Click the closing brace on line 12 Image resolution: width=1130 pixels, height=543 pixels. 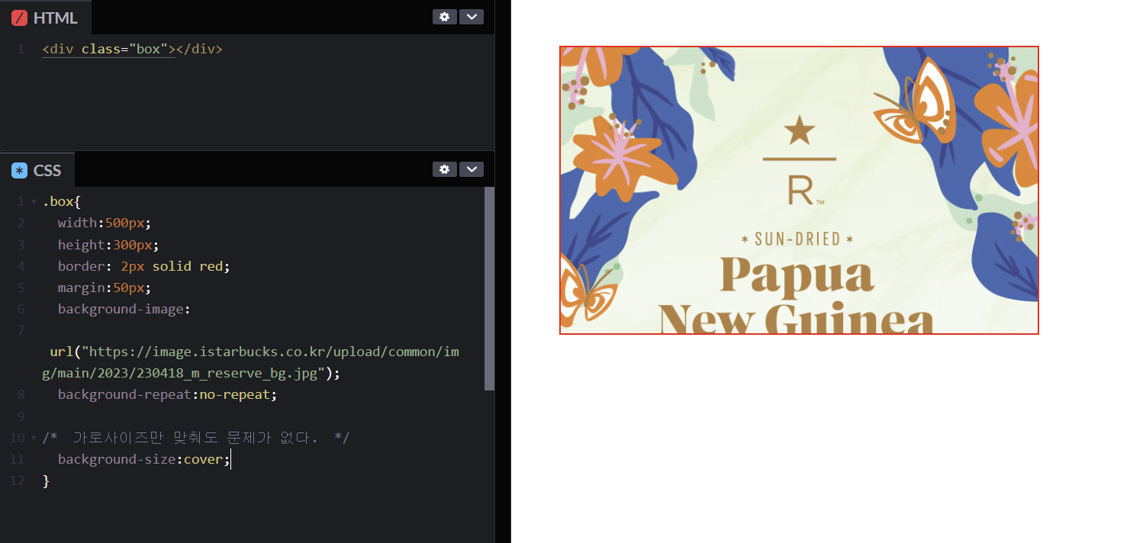tap(46, 480)
